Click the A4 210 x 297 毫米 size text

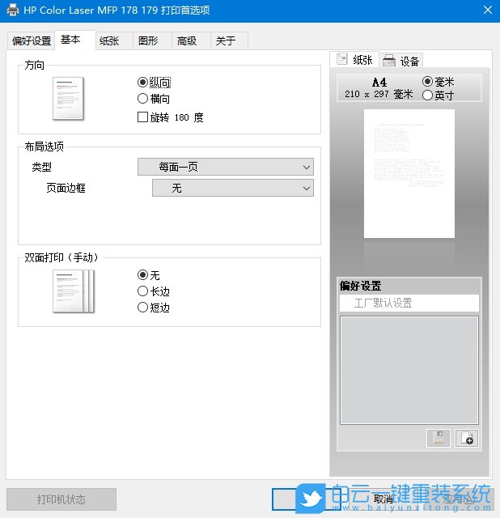[379, 88]
